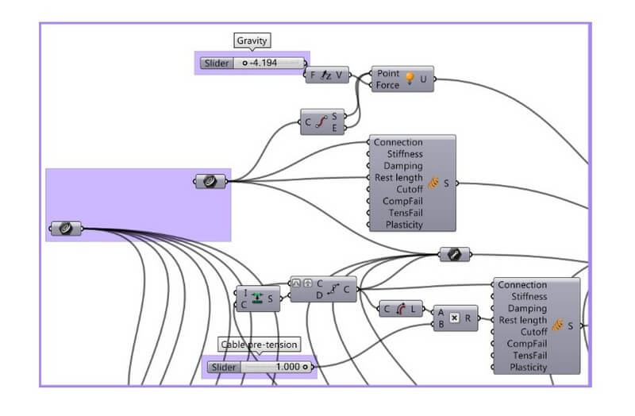This screenshot has height=416, width=635.
Task: Click the red curve End Points icon
Action: [x=321, y=122]
